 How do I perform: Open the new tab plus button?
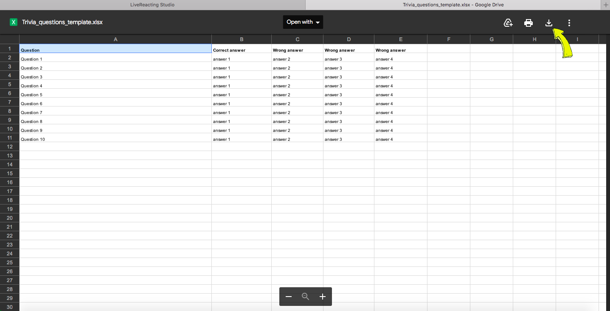click(x=606, y=5)
